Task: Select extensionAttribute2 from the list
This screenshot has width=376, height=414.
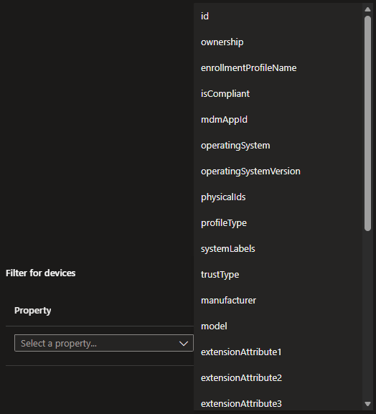Action: 278,378
